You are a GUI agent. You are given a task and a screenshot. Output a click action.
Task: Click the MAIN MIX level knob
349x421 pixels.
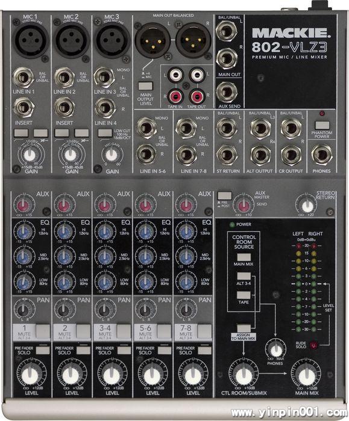306,375
